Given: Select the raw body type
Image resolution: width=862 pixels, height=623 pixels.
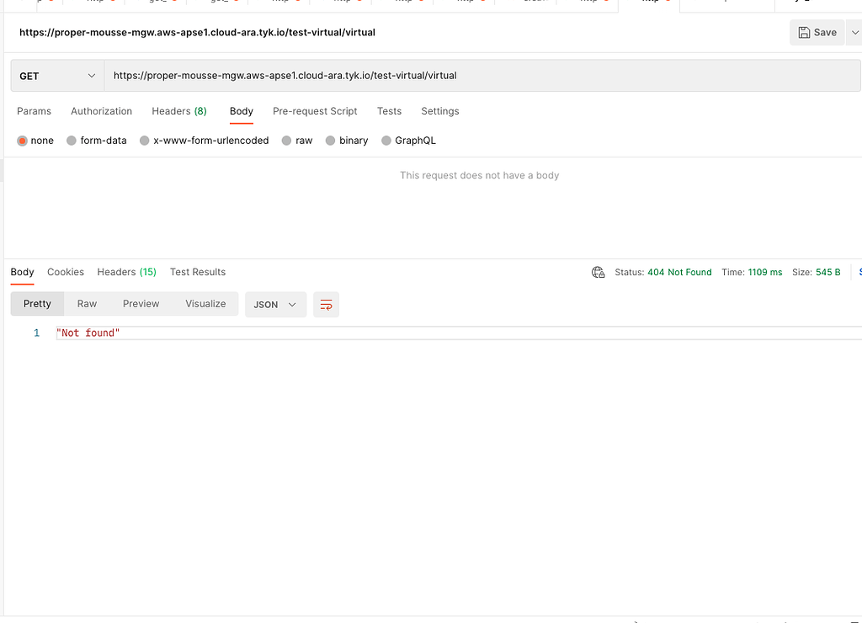Looking at the screenshot, I should pyautogui.click(x=297, y=141).
